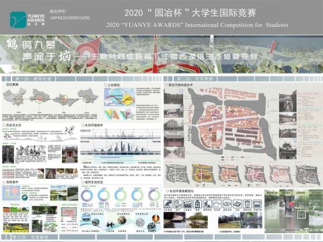Click the panda illustration on the wave ribbon
323x242 pixels.
coord(111,224)
